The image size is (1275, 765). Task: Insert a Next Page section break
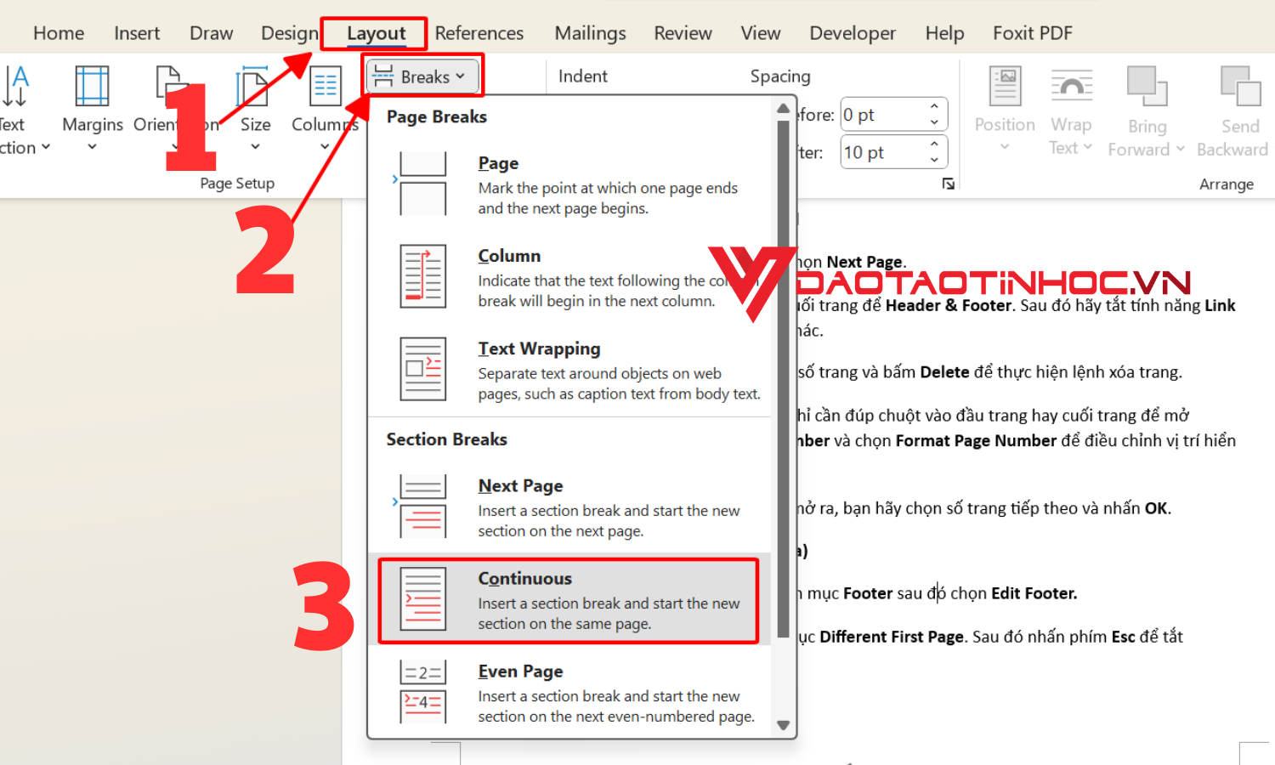click(569, 507)
